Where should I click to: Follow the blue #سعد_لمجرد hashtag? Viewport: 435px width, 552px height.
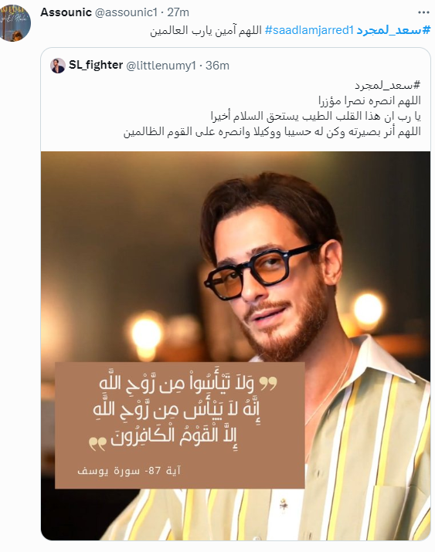393,31
